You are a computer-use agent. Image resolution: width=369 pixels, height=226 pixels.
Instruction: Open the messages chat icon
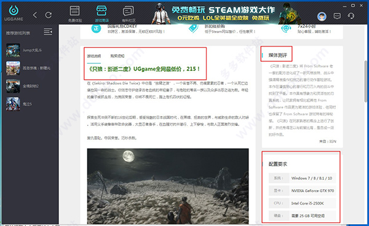point(337,16)
